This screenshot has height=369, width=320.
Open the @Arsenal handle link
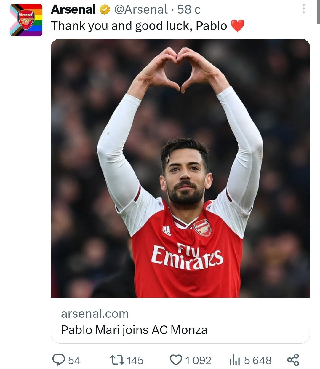point(141,9)
